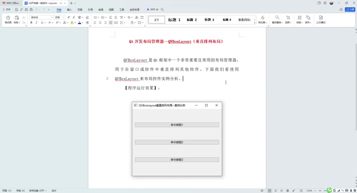Viewport: 357px width, 193px height.
Task: Click the Find and Replace magnifier icon
Action: [x=277, y=18]
